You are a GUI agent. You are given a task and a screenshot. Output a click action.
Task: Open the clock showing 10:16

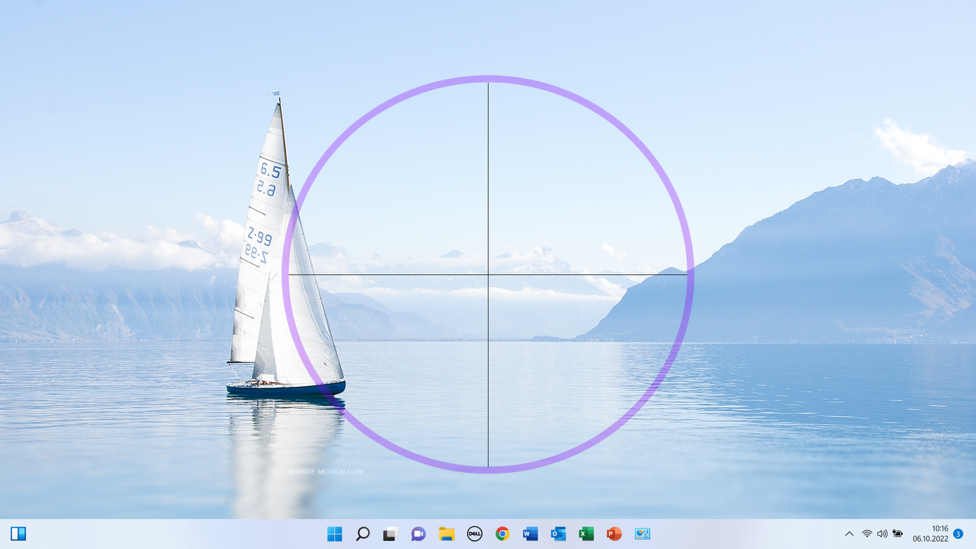pos(931,534)
